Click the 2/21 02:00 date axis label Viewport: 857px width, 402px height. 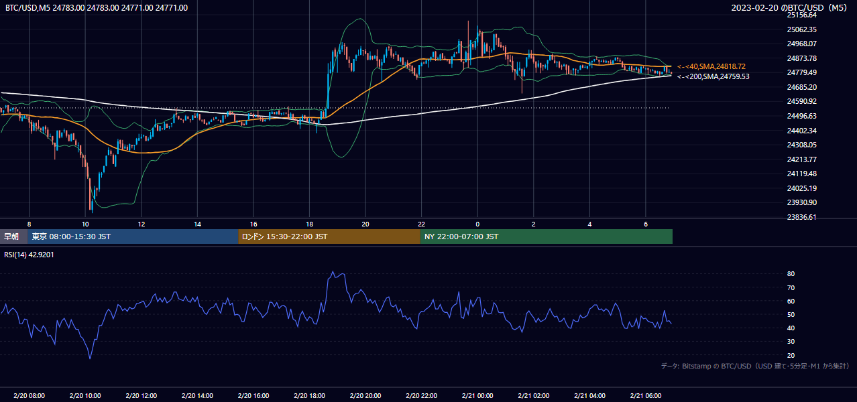click(534, 395)
